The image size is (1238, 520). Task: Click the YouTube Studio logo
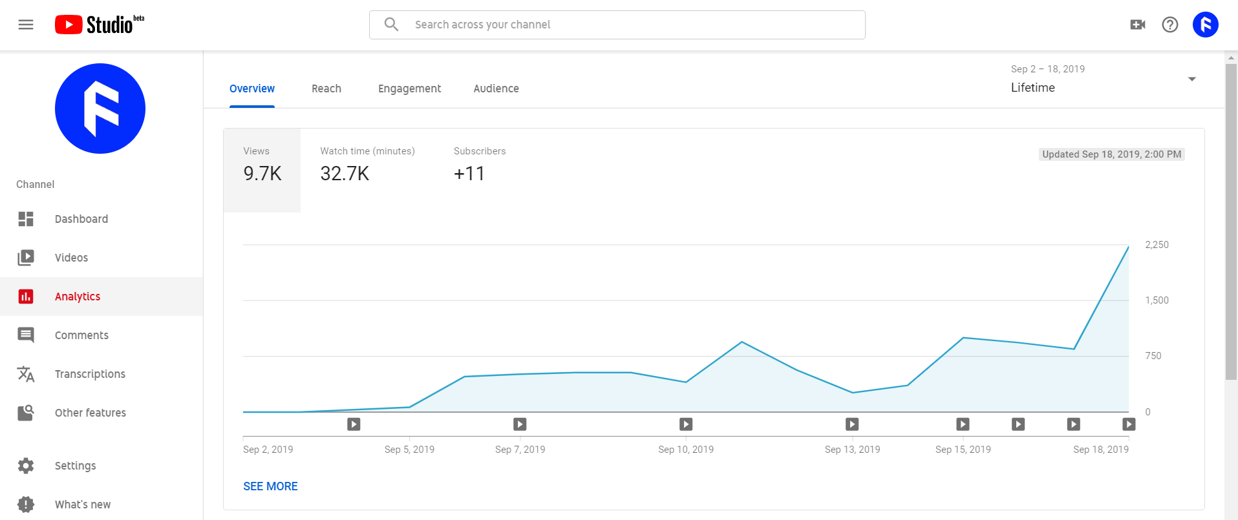point(99,25)
